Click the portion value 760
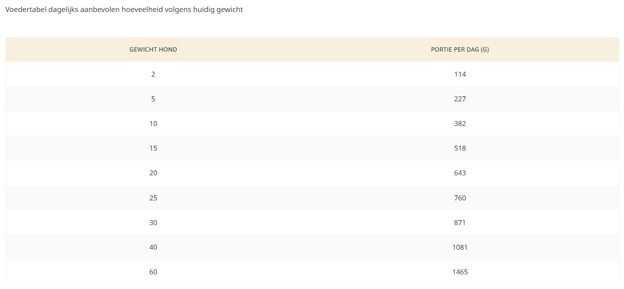 point(460,198)
